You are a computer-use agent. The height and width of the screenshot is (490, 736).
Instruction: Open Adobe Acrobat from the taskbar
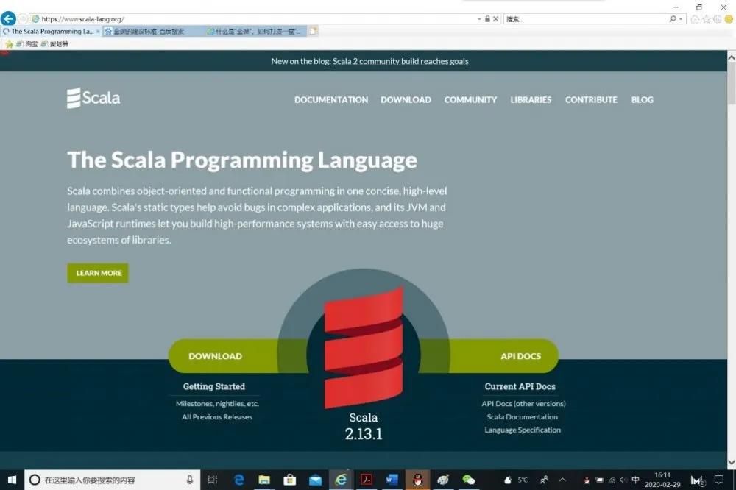pos(366,480)
